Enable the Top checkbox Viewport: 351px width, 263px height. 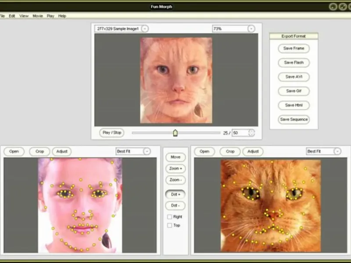(170, 225)
